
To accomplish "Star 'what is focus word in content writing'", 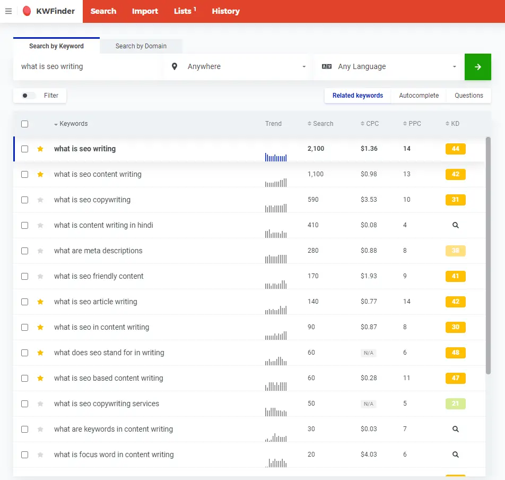I will pyautogui.click(x=40, y=455).
